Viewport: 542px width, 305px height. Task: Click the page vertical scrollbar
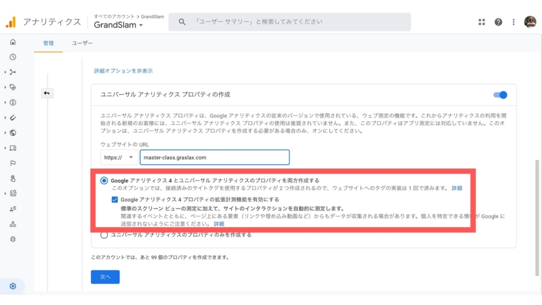pos(537,218)
